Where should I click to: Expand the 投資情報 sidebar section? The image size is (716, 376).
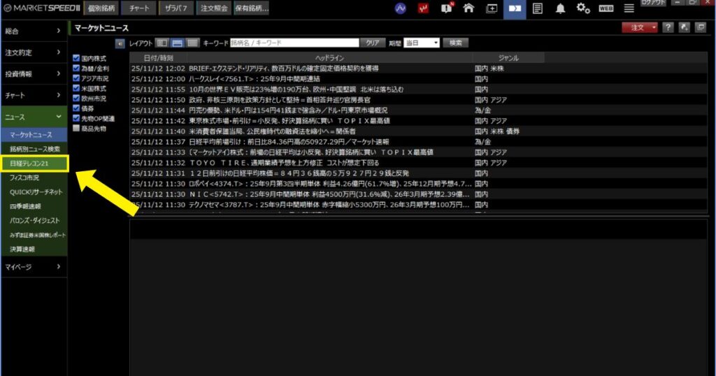point(34,74)
